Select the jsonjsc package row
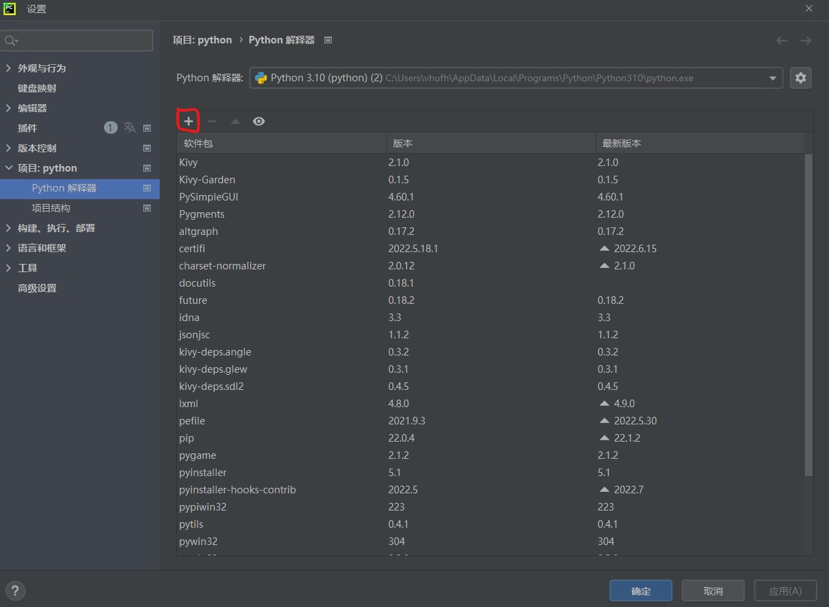Viewport: 829px width, 607px height. 490,335
